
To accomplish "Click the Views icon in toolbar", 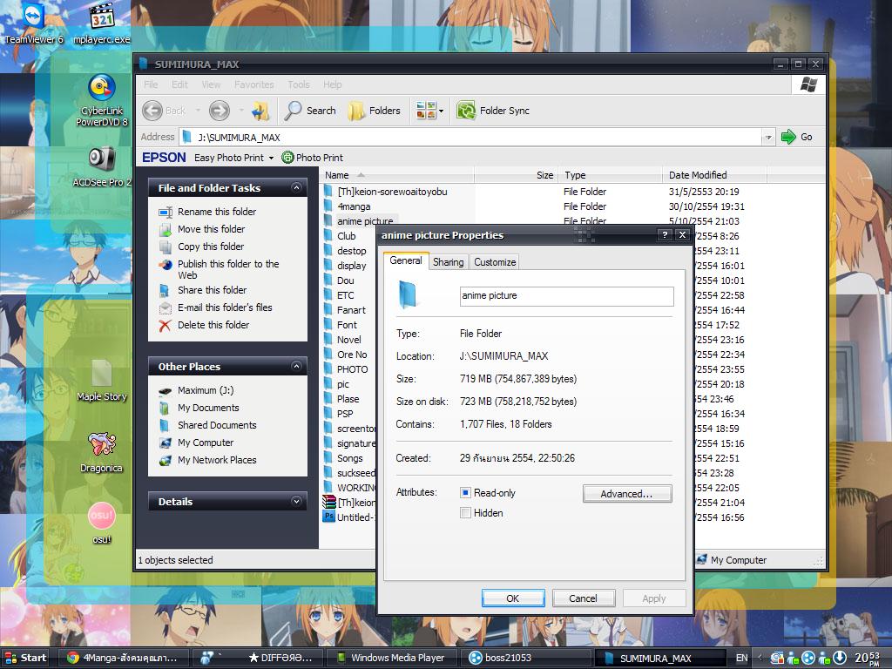I will click(425, 111).
